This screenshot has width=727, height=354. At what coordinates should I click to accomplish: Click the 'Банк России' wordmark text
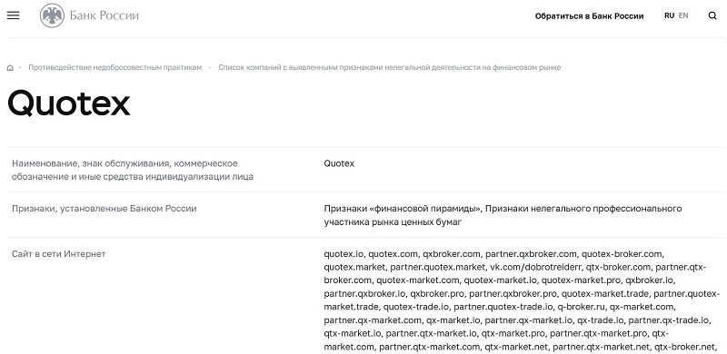coord(105,15)
